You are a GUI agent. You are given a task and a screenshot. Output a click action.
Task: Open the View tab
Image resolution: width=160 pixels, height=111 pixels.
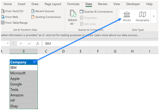point(117,4)
